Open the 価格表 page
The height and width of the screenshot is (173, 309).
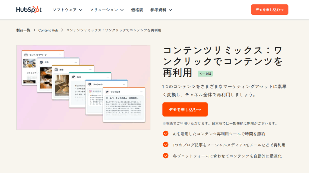click(x=137, y=10)
